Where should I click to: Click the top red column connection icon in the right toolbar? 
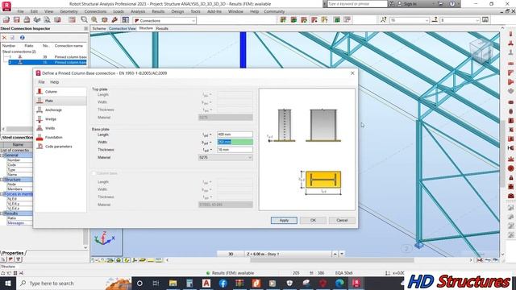[x=510, y=34]
